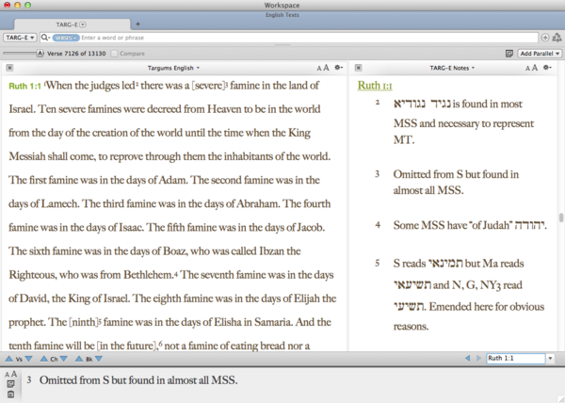
Task: Open the magnifier search options icon
Action: pos(45,37)
